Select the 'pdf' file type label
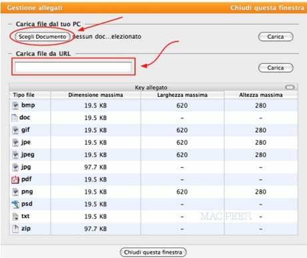This screenshot has height=258, width=307. 27,179
